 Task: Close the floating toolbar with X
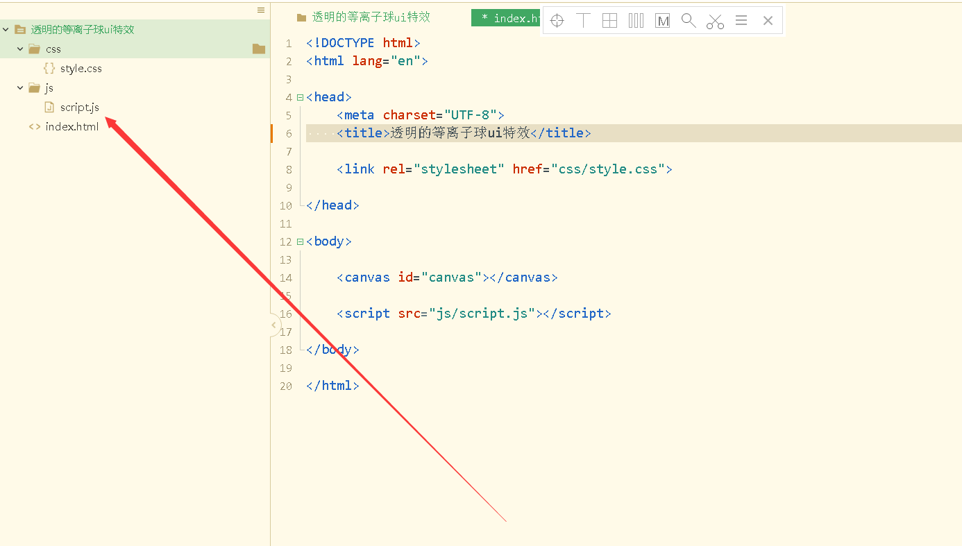[x=768, y=20]
